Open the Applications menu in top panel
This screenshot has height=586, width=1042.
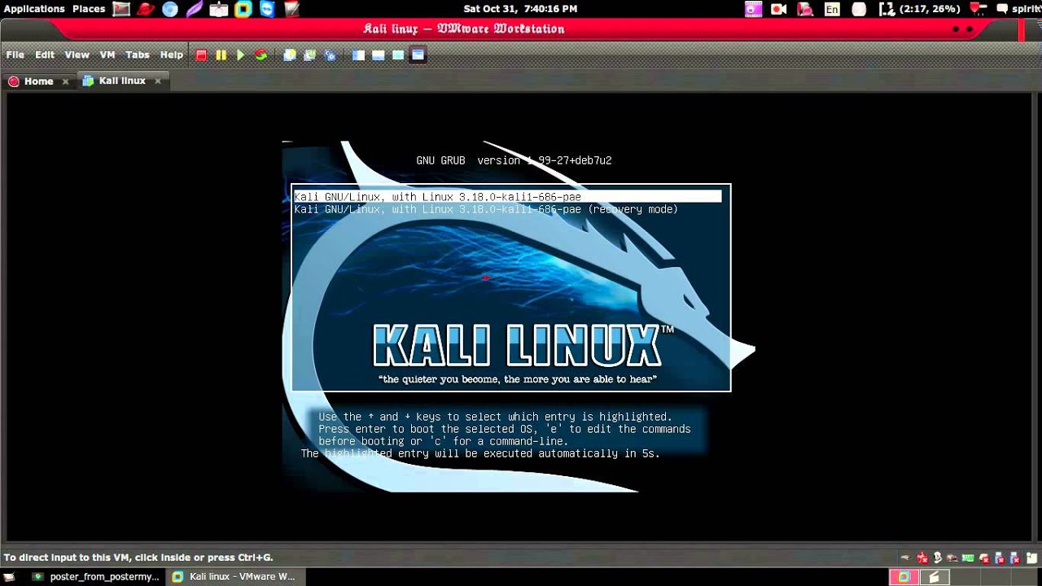[x=34, y=9]
